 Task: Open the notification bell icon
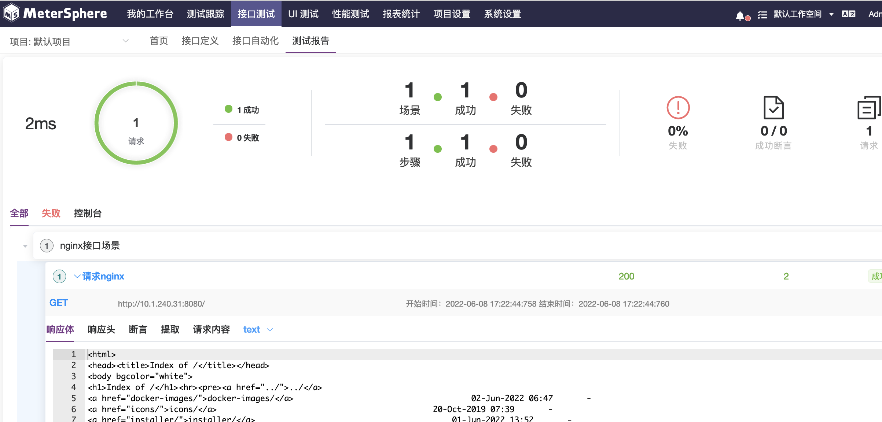point(741,15)
